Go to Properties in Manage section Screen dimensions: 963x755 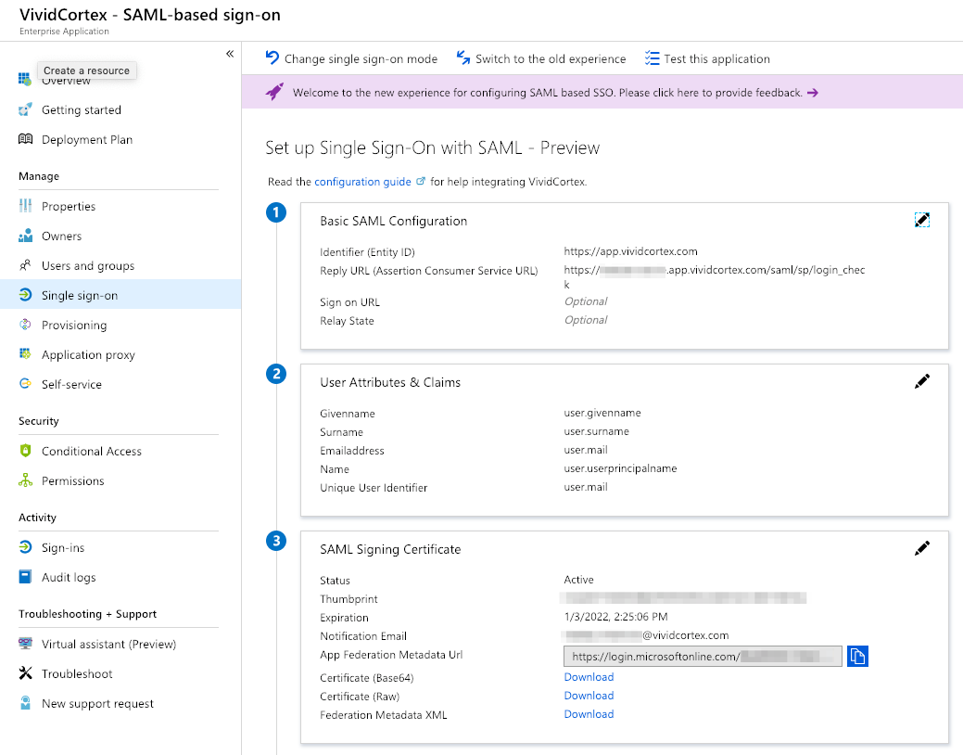click(x=69, y=207)
